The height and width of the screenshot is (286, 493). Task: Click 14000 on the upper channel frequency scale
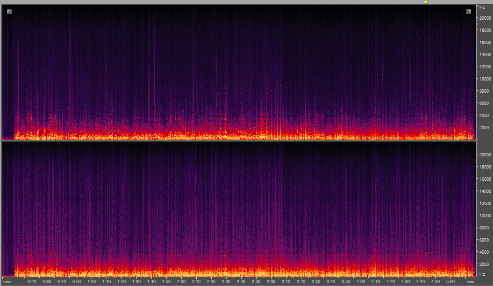[x=485, y=54]
